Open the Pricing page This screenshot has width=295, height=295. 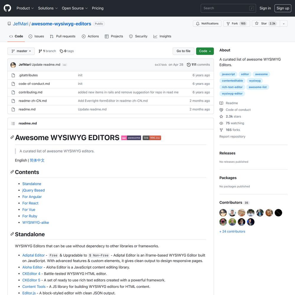point(98,8)
